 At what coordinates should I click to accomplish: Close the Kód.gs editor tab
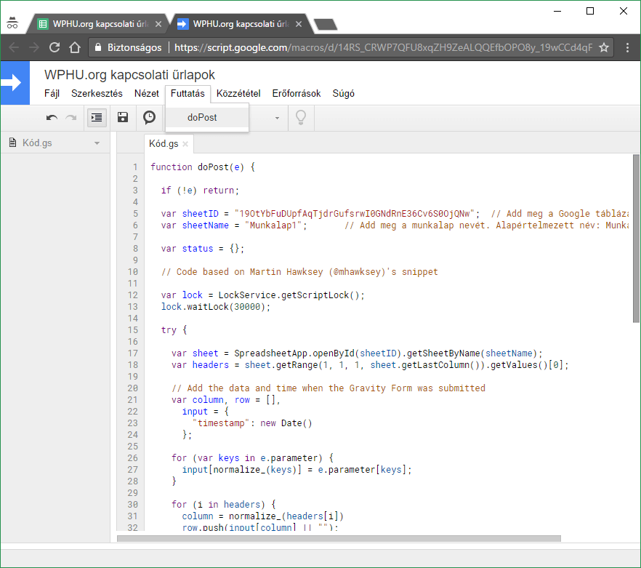185,144
